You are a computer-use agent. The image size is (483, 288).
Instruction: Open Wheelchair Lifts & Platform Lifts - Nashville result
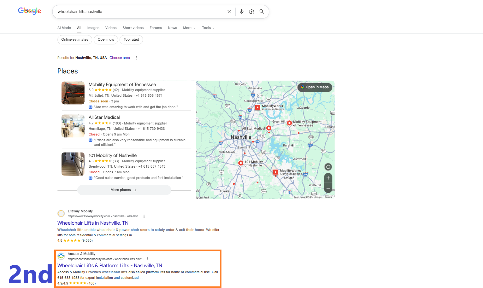pos(110,266)
